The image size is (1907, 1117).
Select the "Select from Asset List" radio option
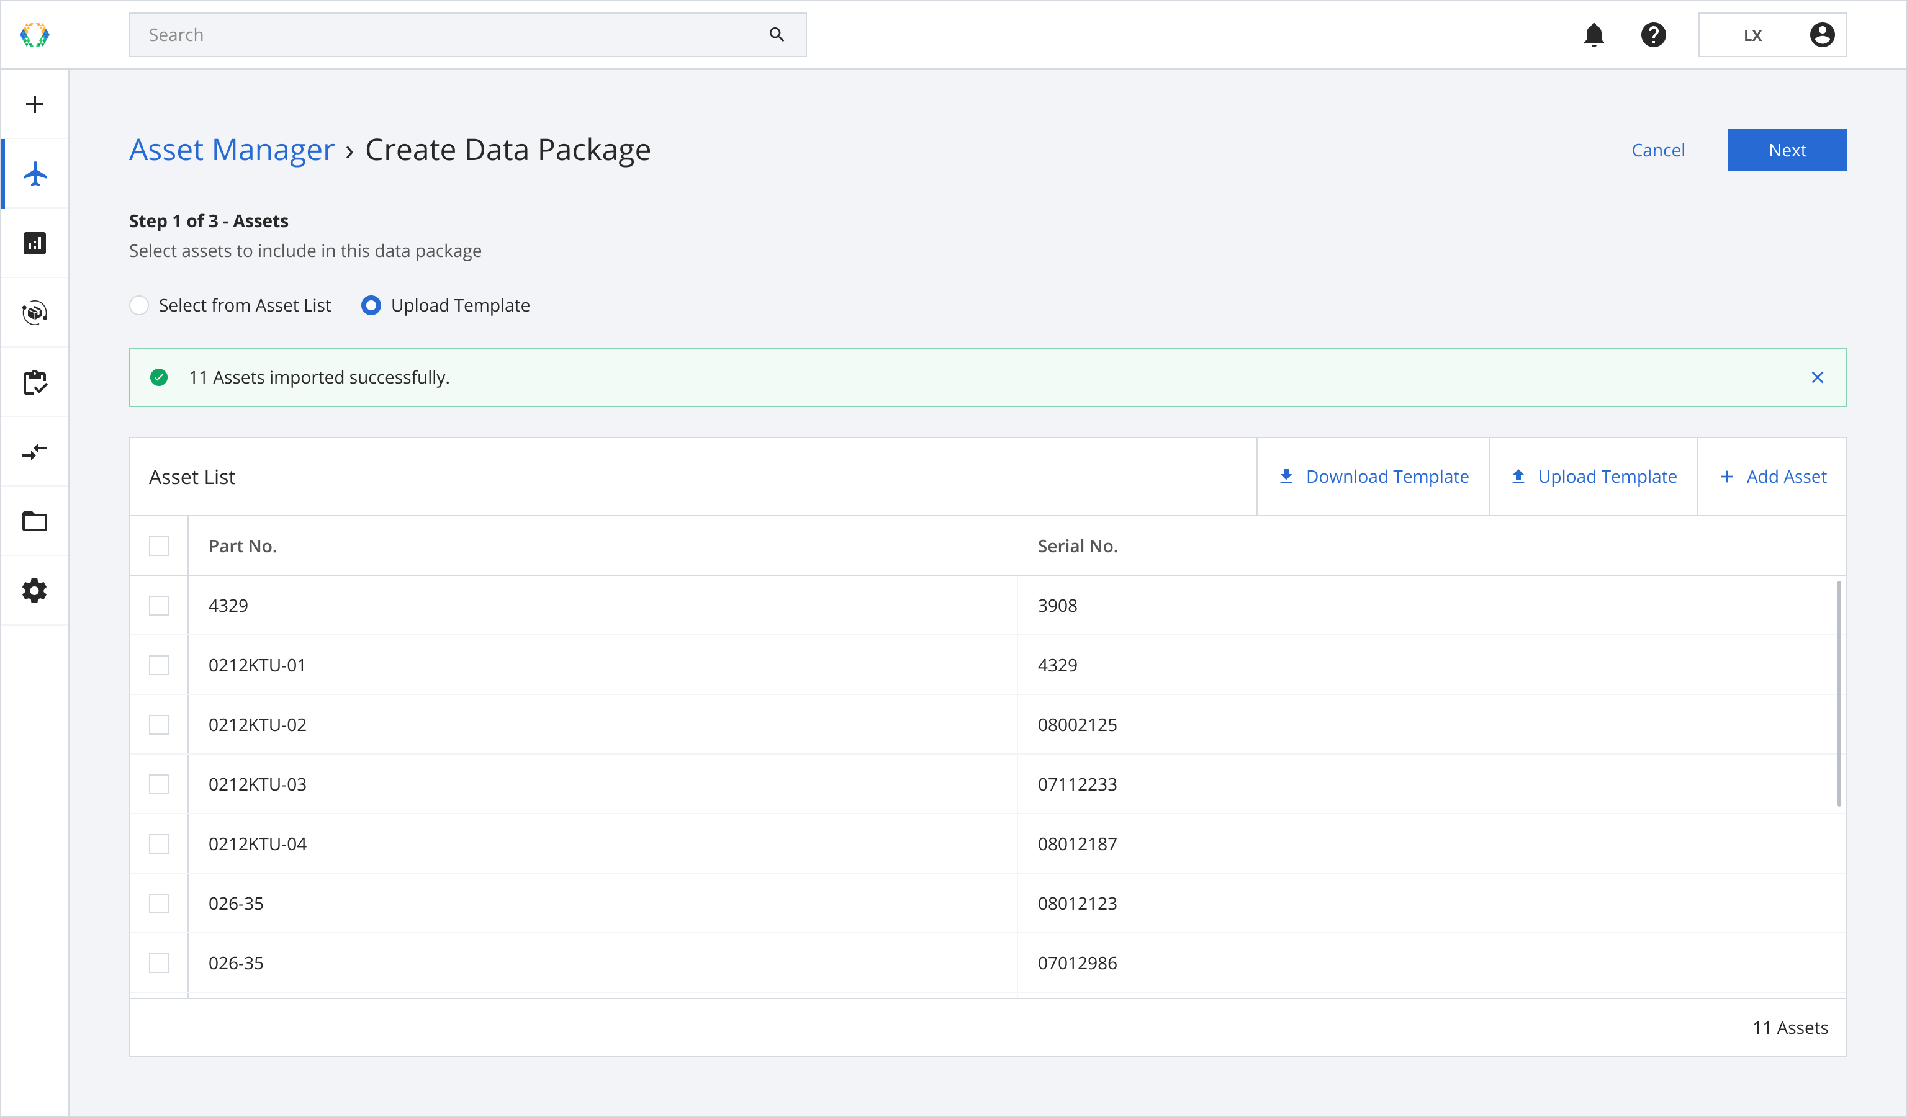[139, 305]
